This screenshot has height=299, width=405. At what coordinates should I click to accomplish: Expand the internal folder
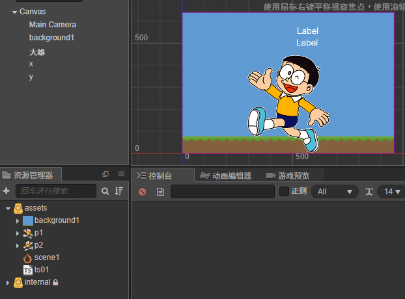[8, 283]
